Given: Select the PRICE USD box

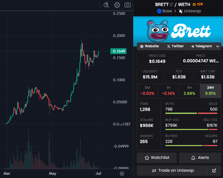Looking at the screenshot, I should [157, 59].
